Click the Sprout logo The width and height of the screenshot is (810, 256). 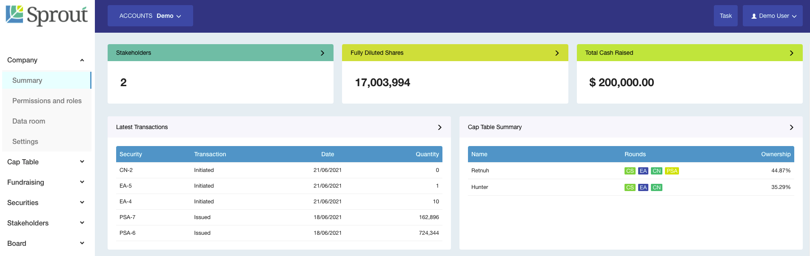[x=47, y=15]
